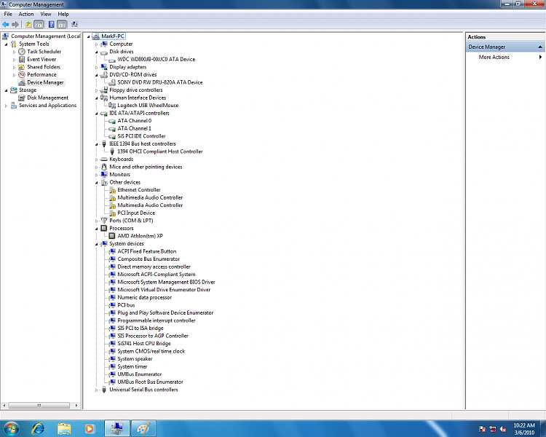Expand the Display adapters category

coord(96,67)
